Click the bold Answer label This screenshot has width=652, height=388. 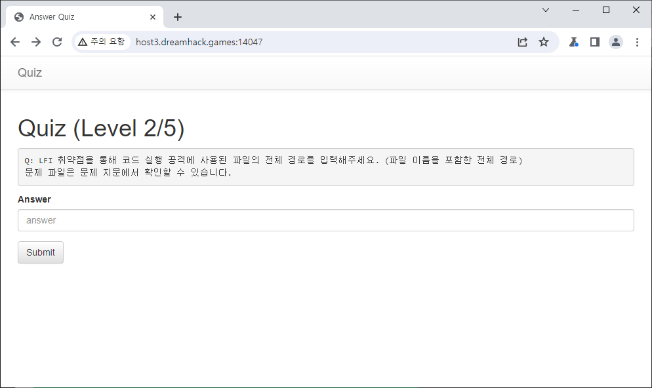pos(34,199)
